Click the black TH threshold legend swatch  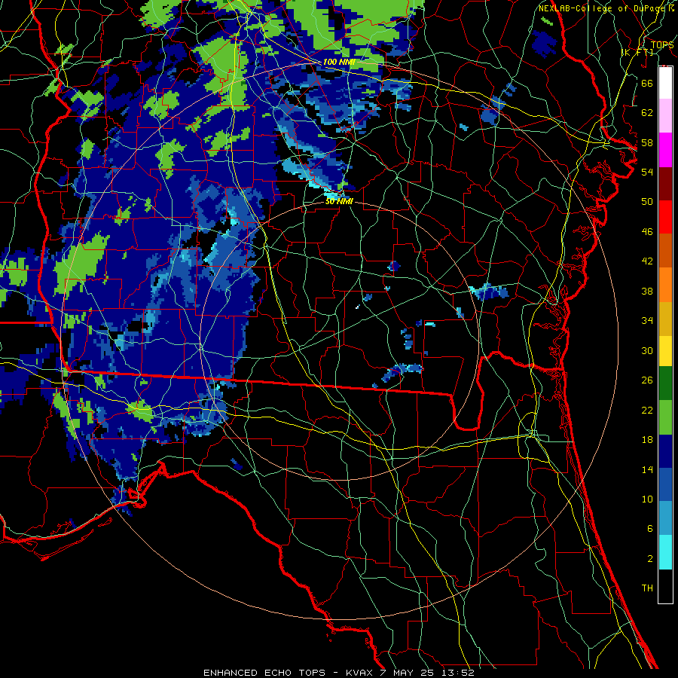[x=665, y=586]
